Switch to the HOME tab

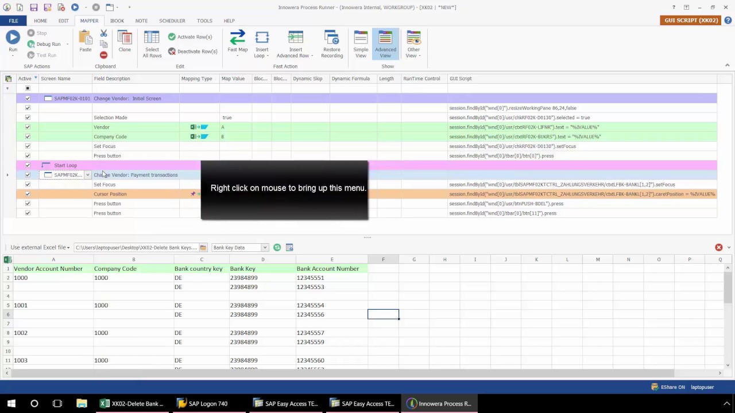click(x=40, y=21)
